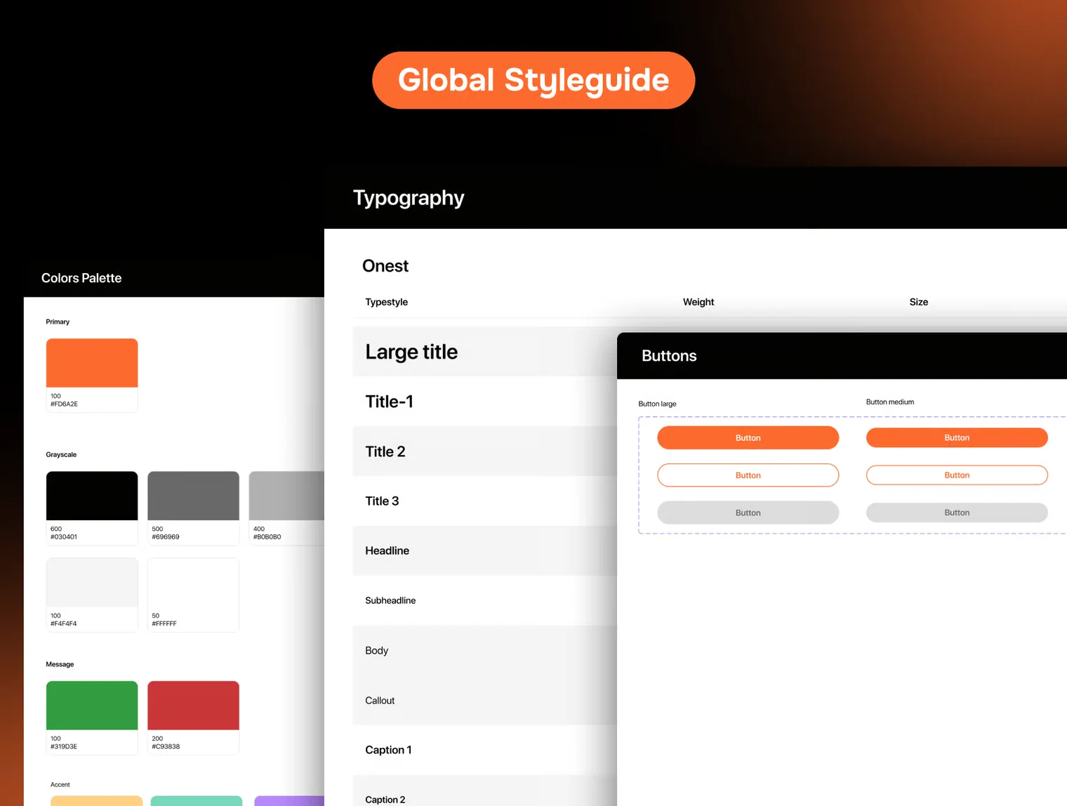Click the Global Styleguide orange badge
1067x806 pixels.
point(533,80)
